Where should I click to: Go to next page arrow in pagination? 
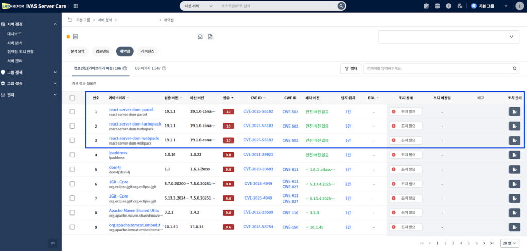pos(485,243)
